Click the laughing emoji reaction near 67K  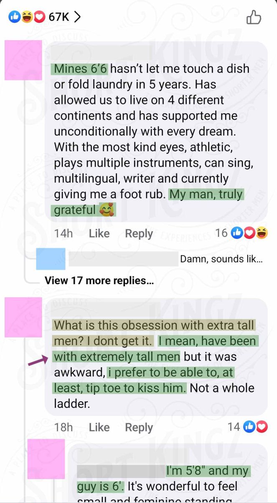(27, 17)
